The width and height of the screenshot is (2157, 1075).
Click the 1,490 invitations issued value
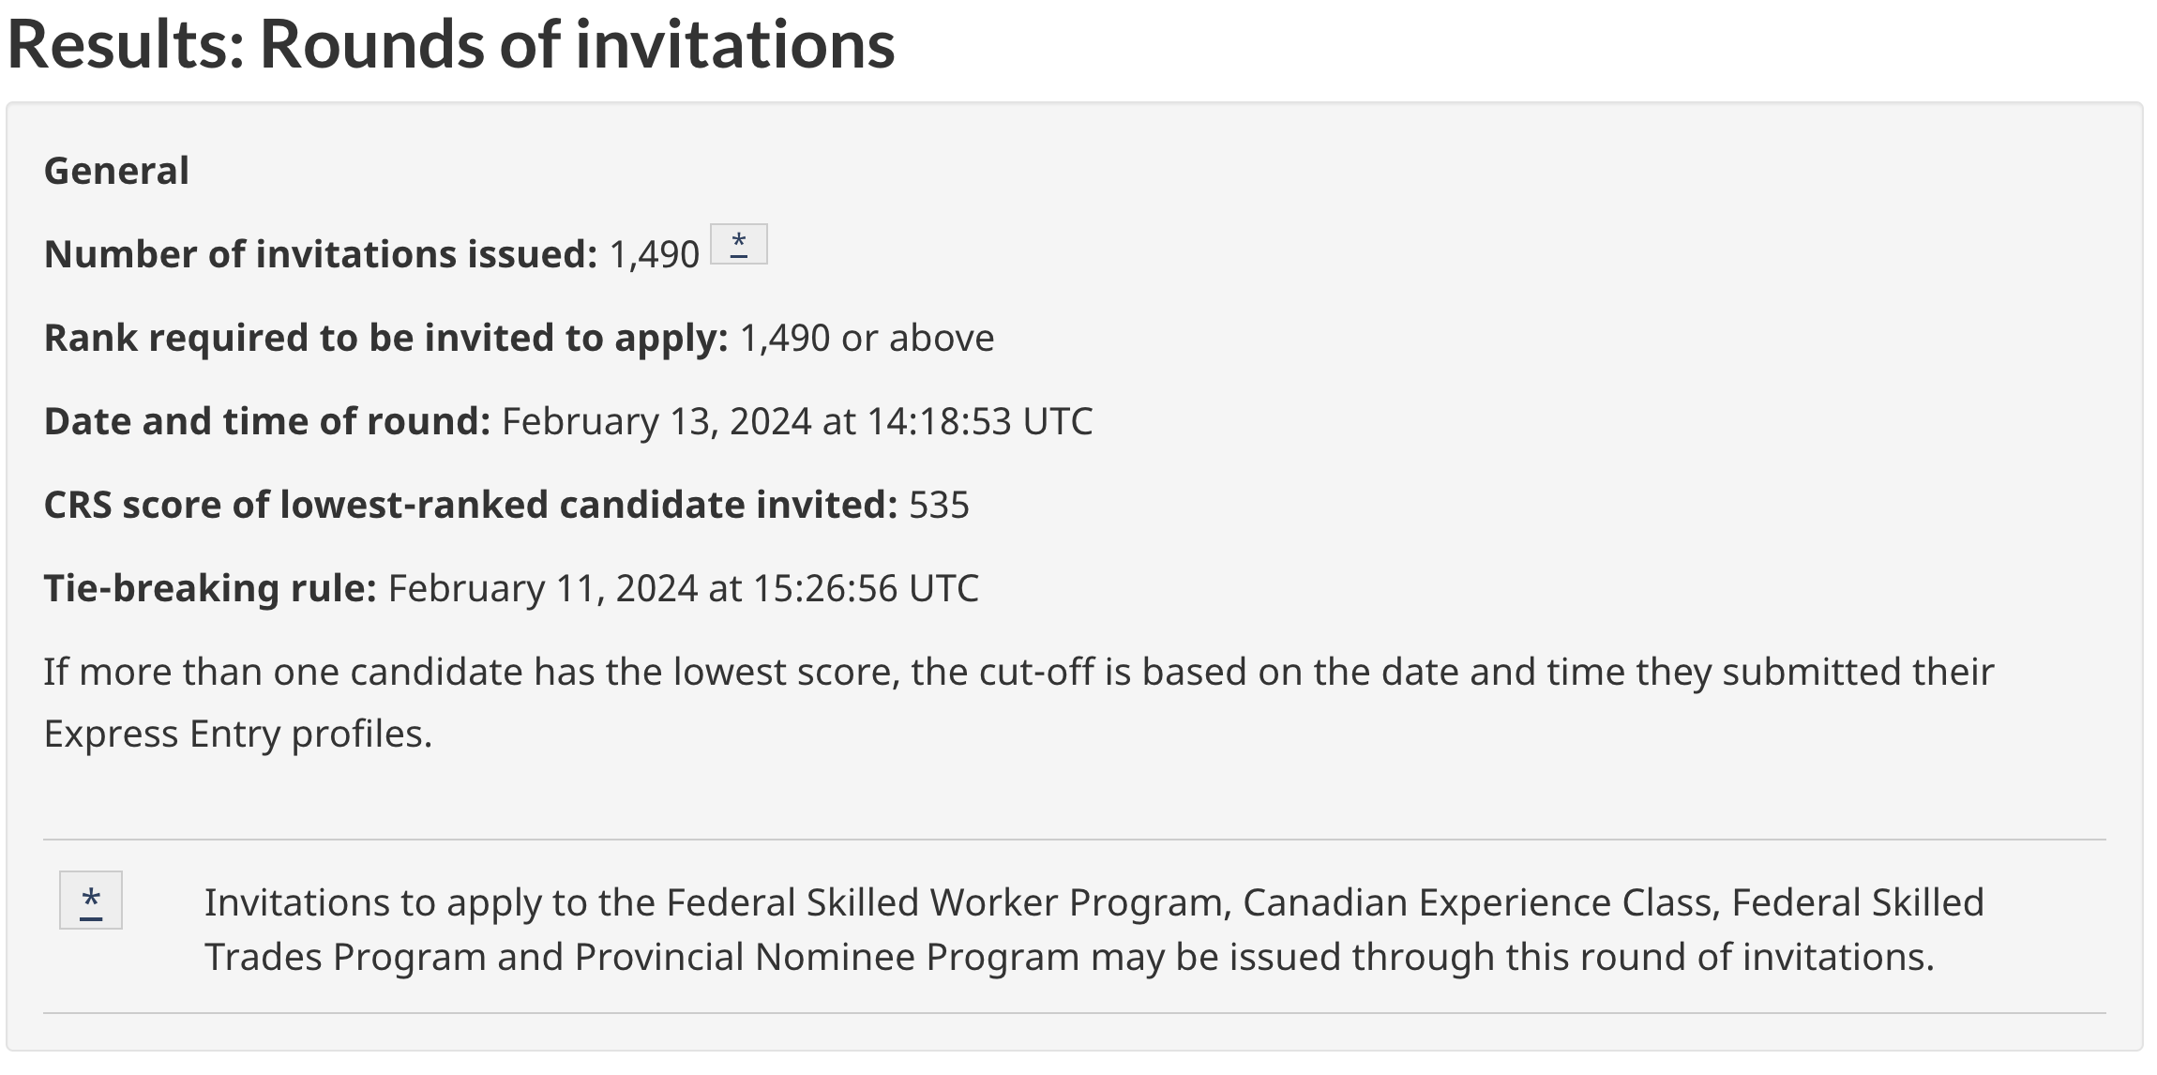pos(655,254)
